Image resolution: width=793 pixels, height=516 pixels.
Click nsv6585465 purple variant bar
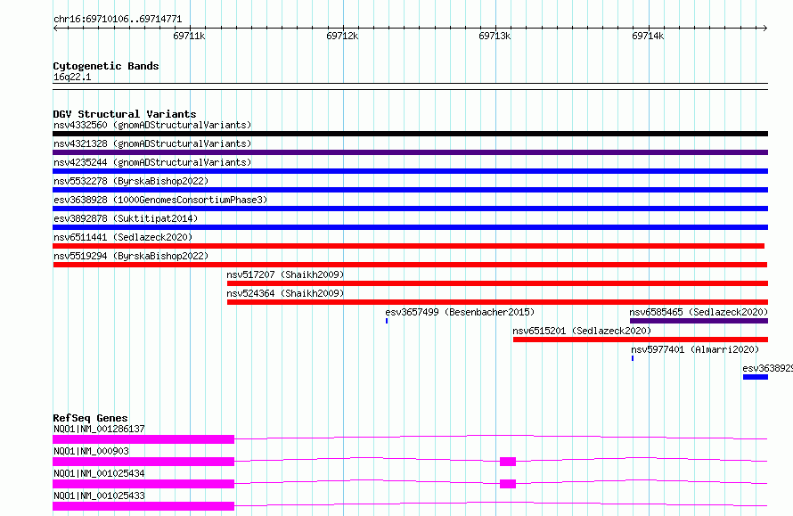(699, 321)
